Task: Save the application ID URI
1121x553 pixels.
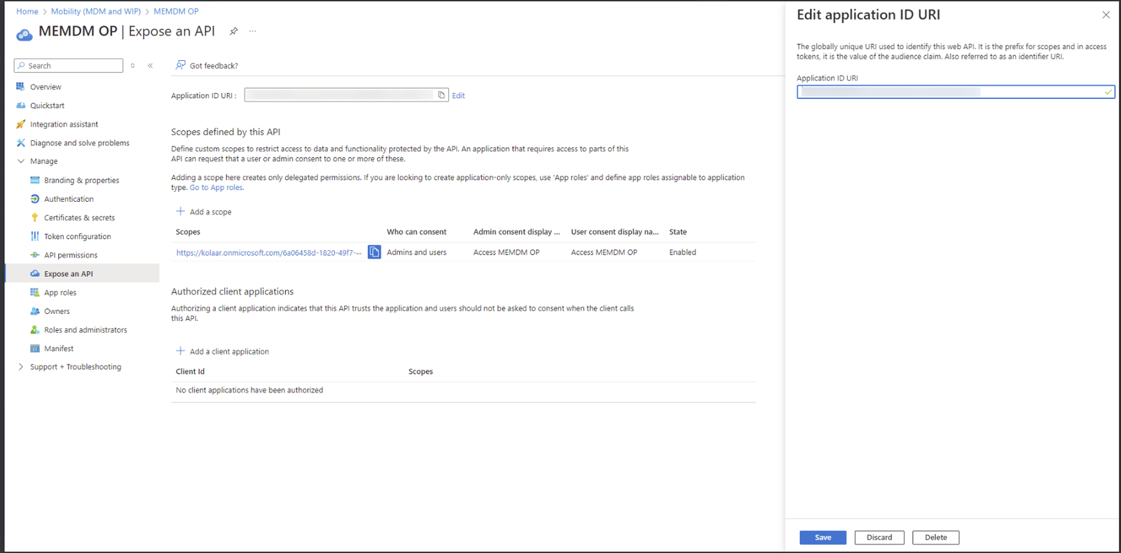Action: [x=823, y=538]
